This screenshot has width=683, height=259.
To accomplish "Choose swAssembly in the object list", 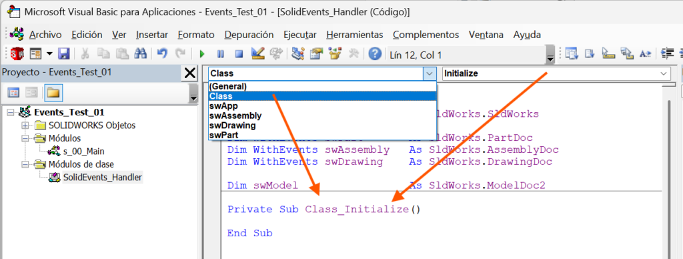I will [322, 115].
